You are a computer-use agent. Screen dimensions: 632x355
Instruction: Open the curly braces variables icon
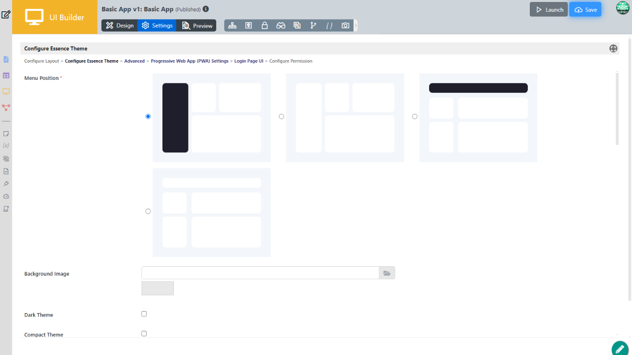[x=329, y=26]
